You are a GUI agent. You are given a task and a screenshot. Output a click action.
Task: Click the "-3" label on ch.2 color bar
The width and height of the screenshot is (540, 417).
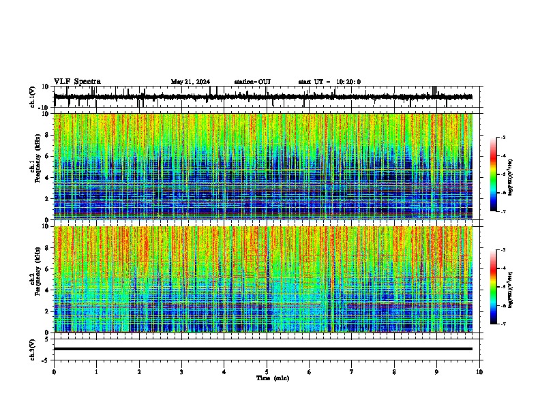click(502, 250)
